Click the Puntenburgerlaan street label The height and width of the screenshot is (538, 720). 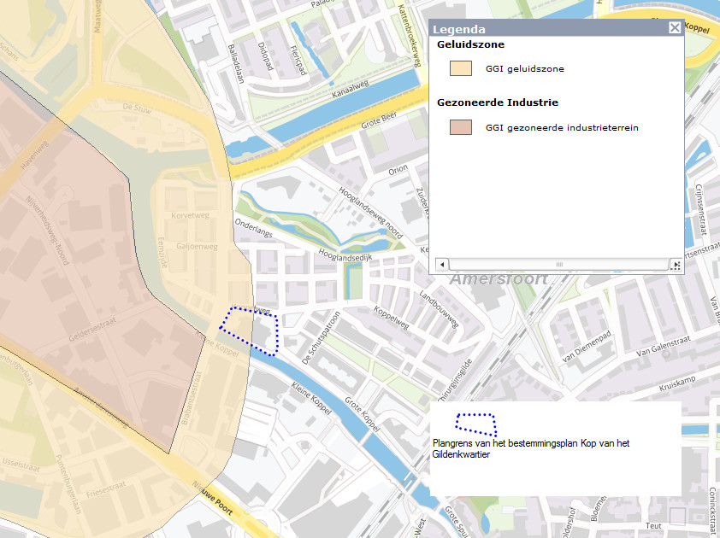click(x=68, y=484)
